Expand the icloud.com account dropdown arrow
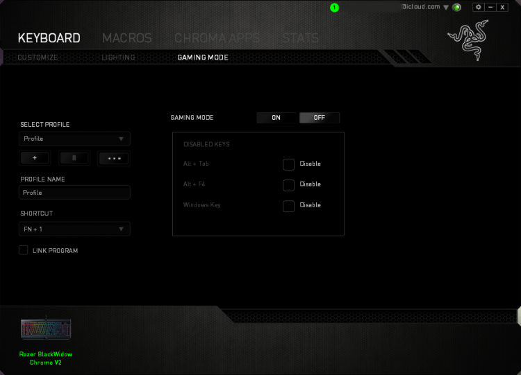Image resolution: width=521 pixels, height=375 pixels. pos(446,8)
